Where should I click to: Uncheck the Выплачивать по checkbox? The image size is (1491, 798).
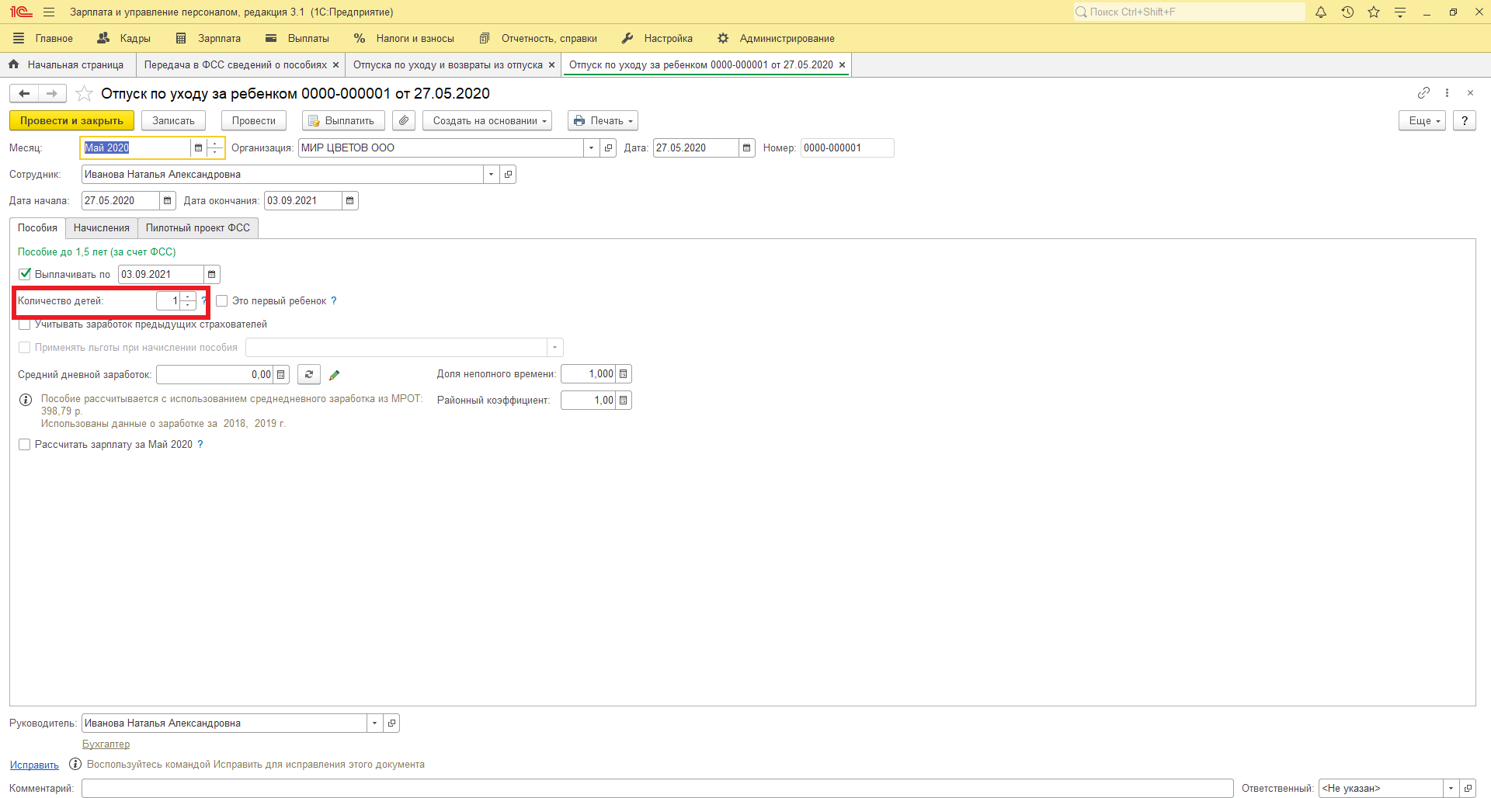(25, 274)
